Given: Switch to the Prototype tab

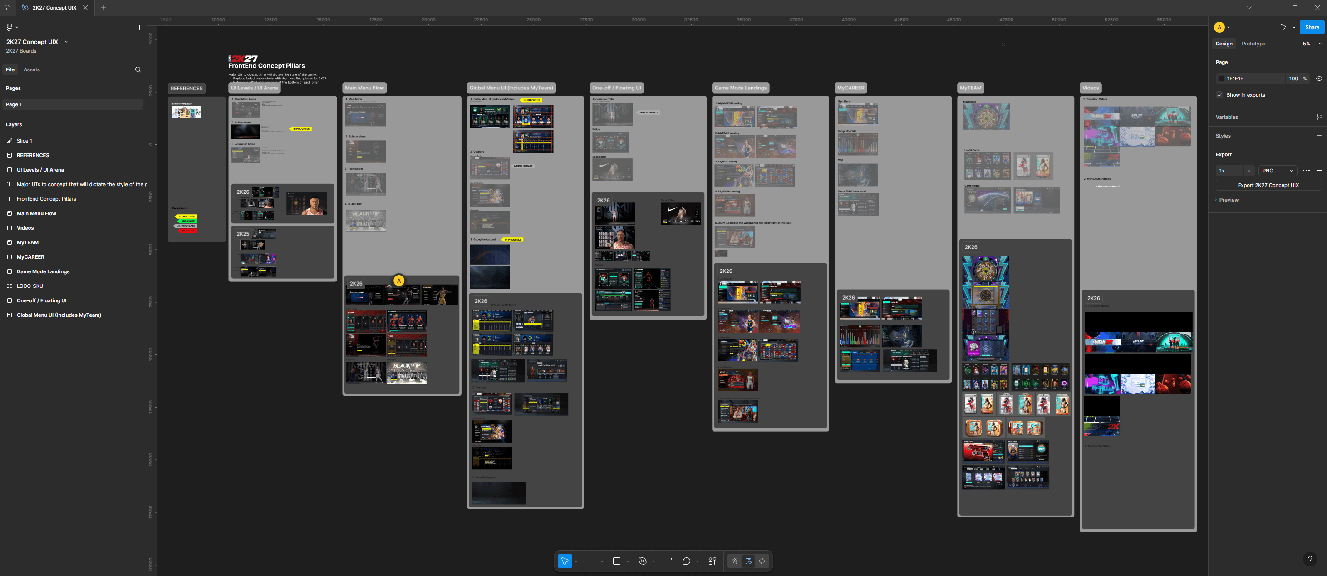Looking at the screenshot, I should pos(1253,44).
